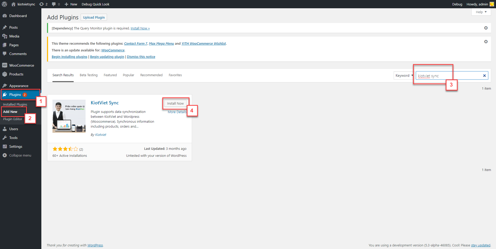Screen dimensions: 496x249
Task: Expand the Help dropdown tab
Action: point(481,12)
